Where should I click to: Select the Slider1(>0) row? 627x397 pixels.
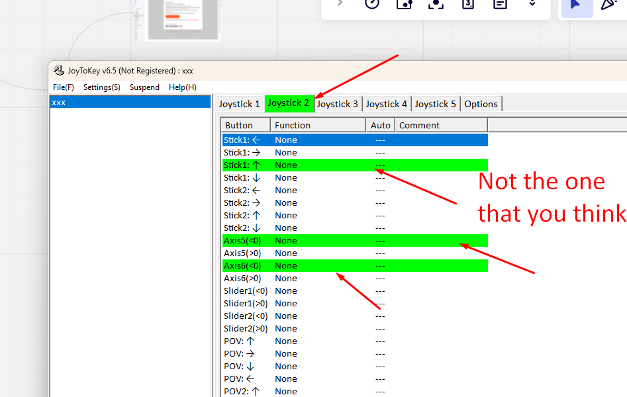tap(355, 304)
